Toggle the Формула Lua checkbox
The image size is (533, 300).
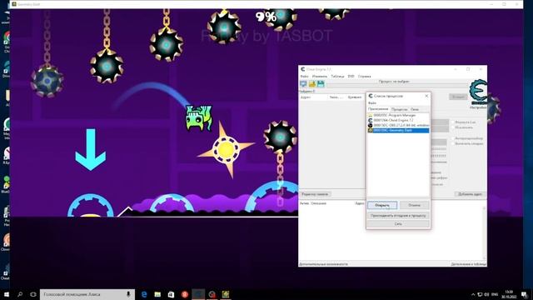453,122
